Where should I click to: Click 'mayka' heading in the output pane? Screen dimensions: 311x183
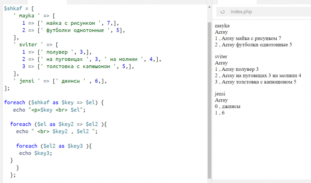pos(222,26)
